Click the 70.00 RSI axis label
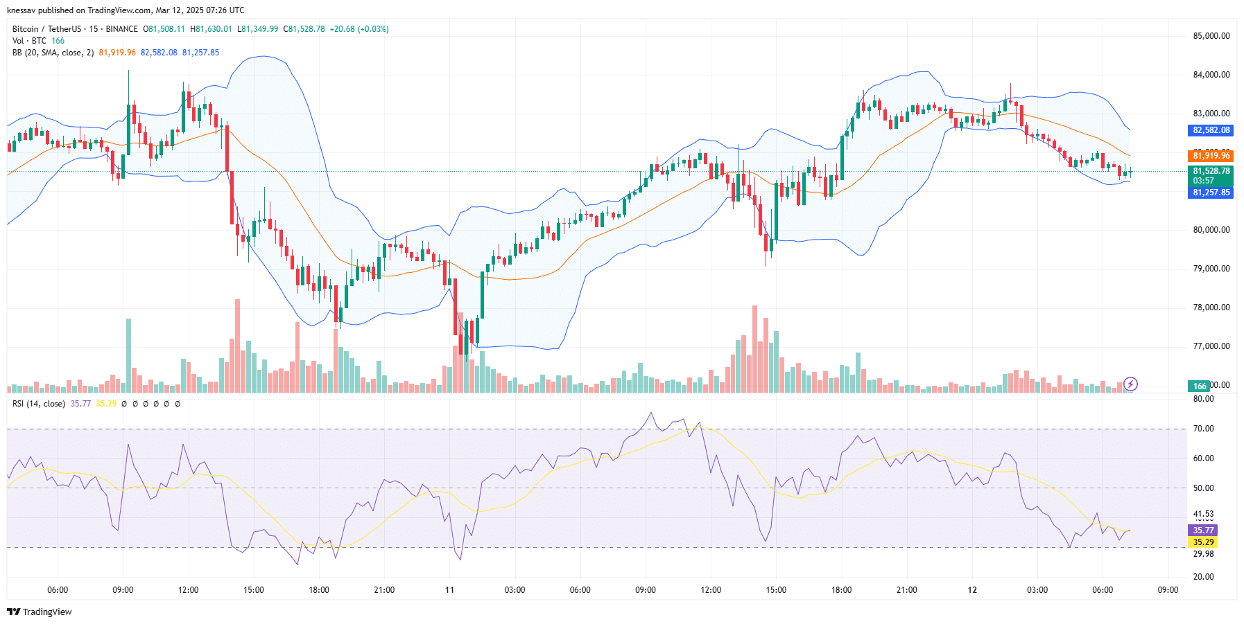The image size is (1244, 624). [x=1203, y=429]
